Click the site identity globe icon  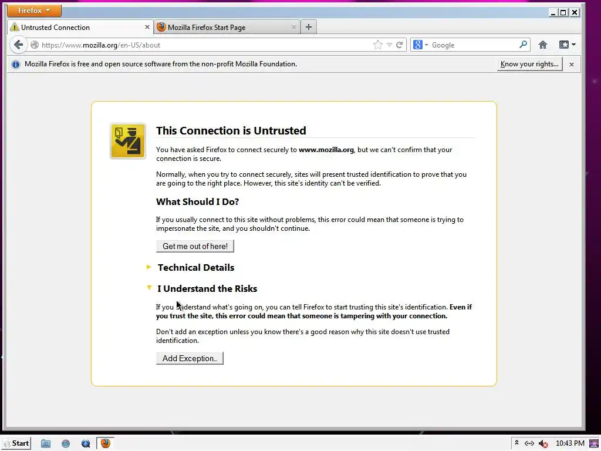(35, 45)
